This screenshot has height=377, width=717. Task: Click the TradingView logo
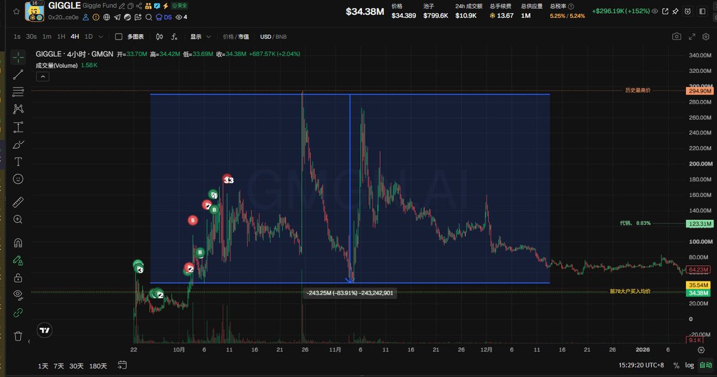[x=44, y=330]
